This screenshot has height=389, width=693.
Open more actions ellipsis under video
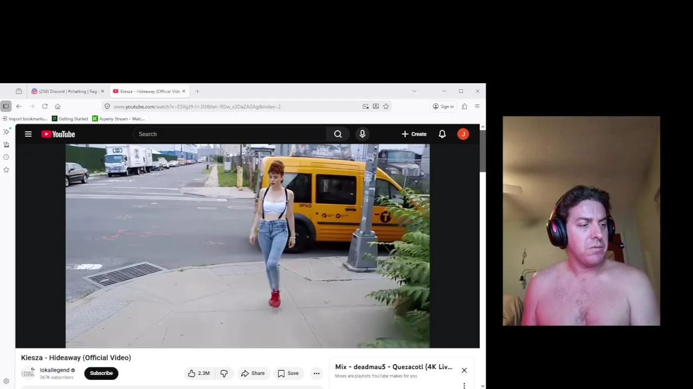point(316,373)
